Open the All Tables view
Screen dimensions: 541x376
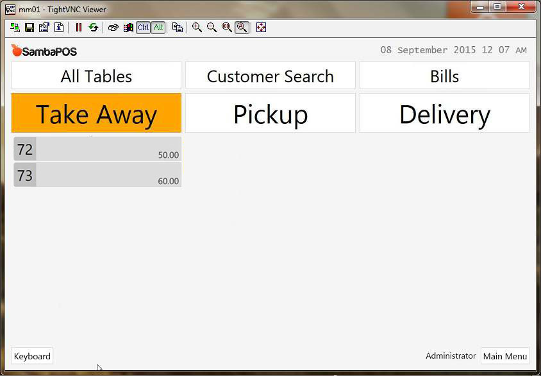coord(96,75)
